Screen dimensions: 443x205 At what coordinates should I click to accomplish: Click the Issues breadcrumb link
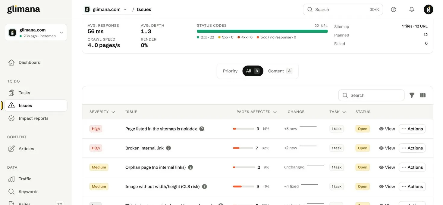coord(144,9)
